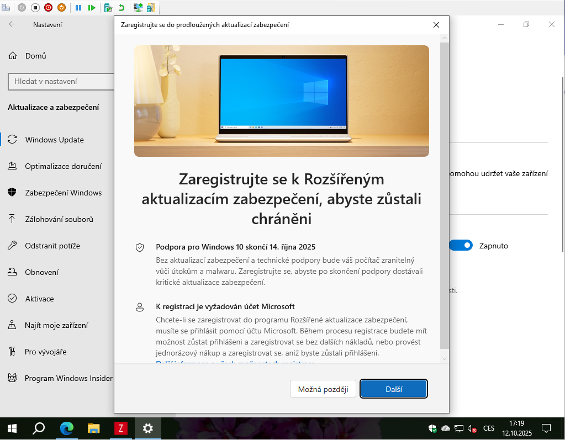Click the Možná později button
565x440 pixels.
pos(323,389)
